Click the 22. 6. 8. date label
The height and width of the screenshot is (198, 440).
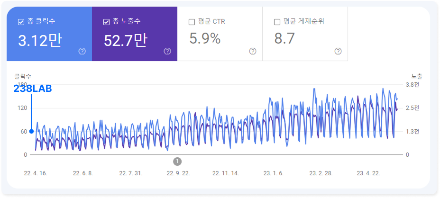point(83,173)
